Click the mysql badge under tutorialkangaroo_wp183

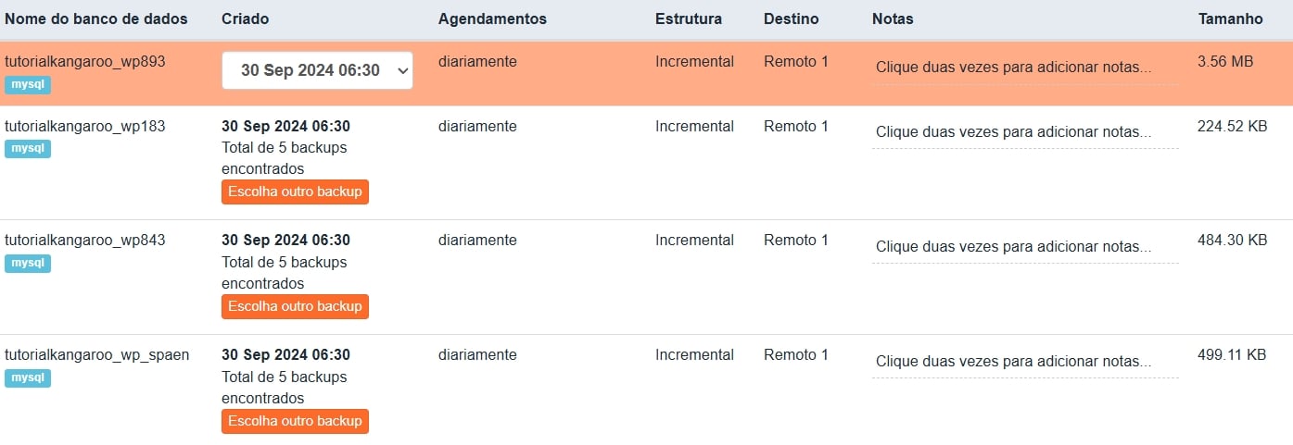click(x=28, y=148)
